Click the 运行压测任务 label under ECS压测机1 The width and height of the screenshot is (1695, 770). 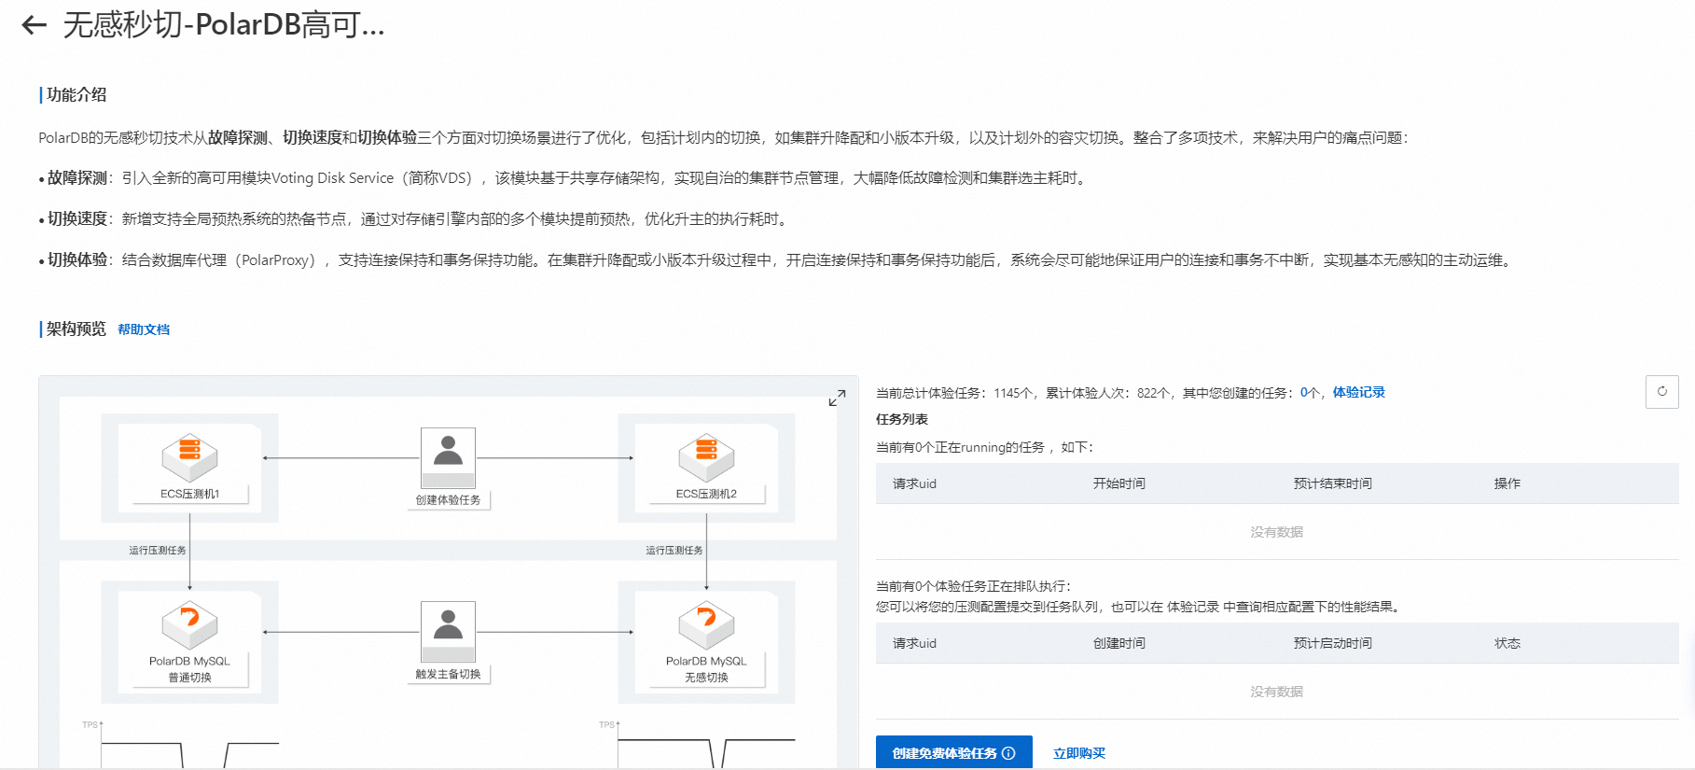click(x=158, y=551)
